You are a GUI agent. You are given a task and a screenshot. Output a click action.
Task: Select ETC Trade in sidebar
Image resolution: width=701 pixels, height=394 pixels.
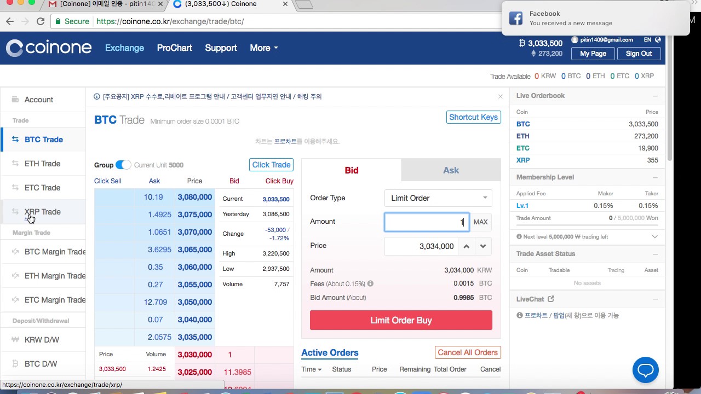pos(43,188)
